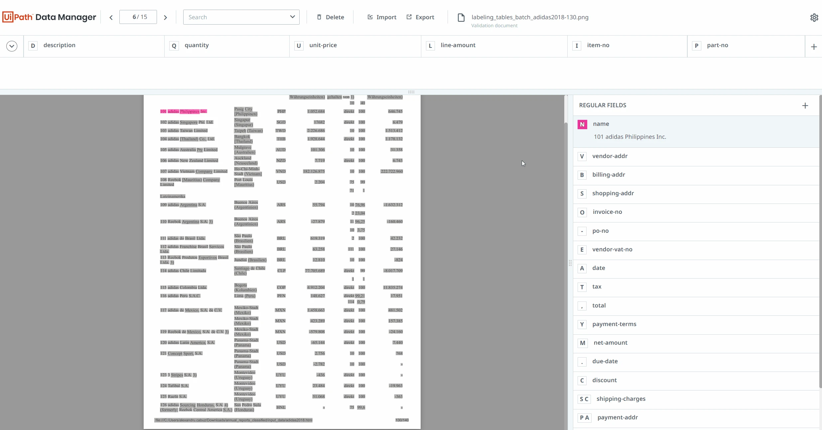Click the A date badge
This screenshot has width=822, height=430.
(x=582, y=268)
